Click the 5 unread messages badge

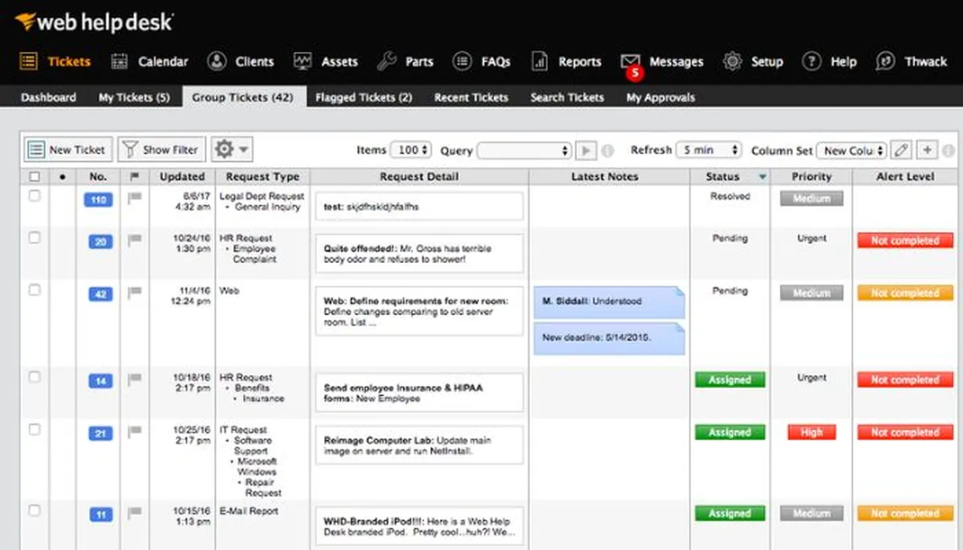click(634, 72)
